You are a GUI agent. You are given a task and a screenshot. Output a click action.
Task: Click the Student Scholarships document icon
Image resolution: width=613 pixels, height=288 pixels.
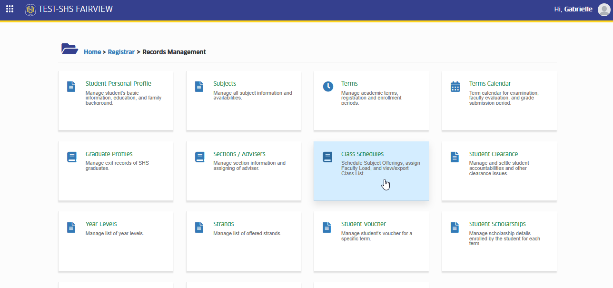(x=455, y=227)
